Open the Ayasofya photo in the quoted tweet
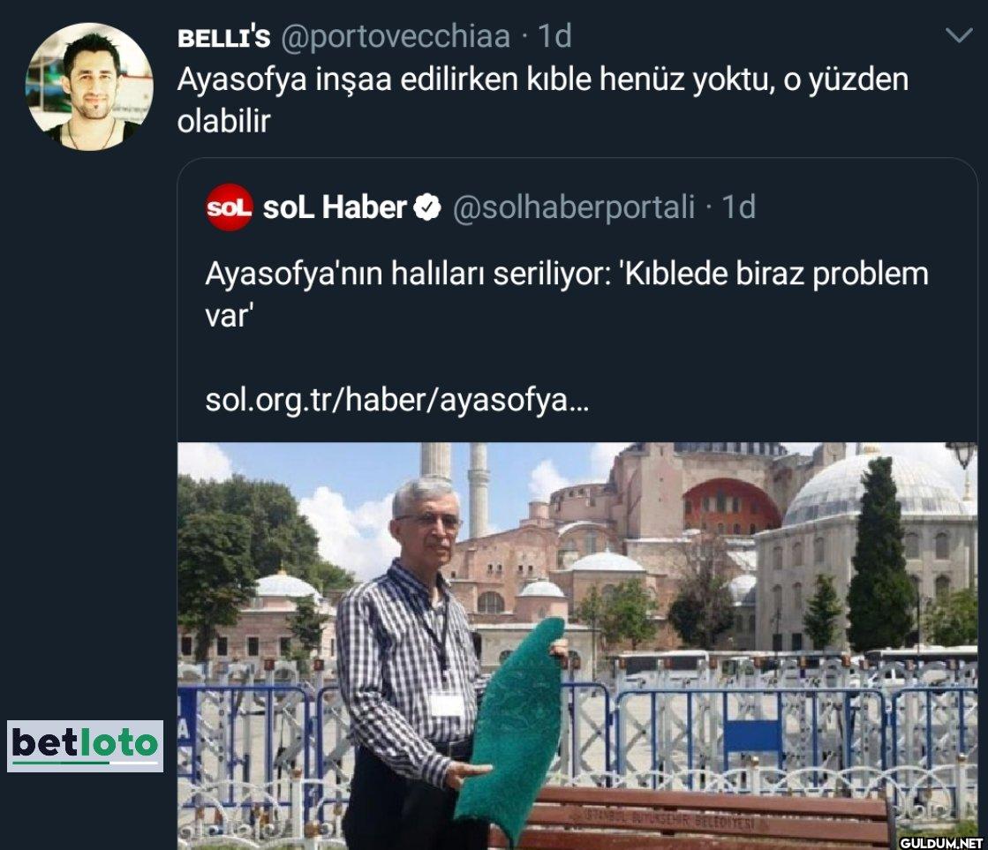Screen dimensions: 988x850 pyautogui.click(x=577, y=646)
